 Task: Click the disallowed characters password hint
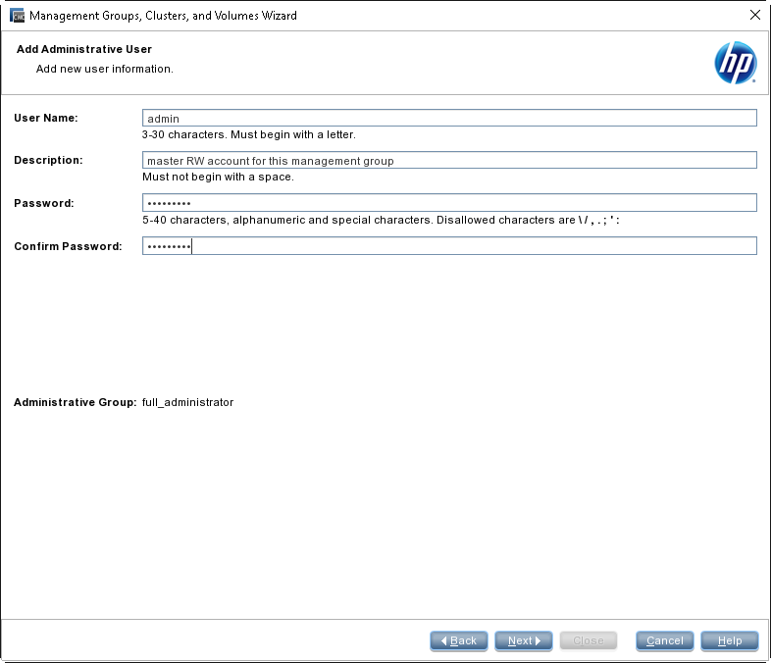click(381, 220)
